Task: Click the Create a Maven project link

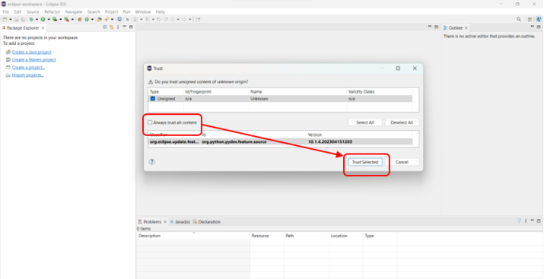Action: 34,59
